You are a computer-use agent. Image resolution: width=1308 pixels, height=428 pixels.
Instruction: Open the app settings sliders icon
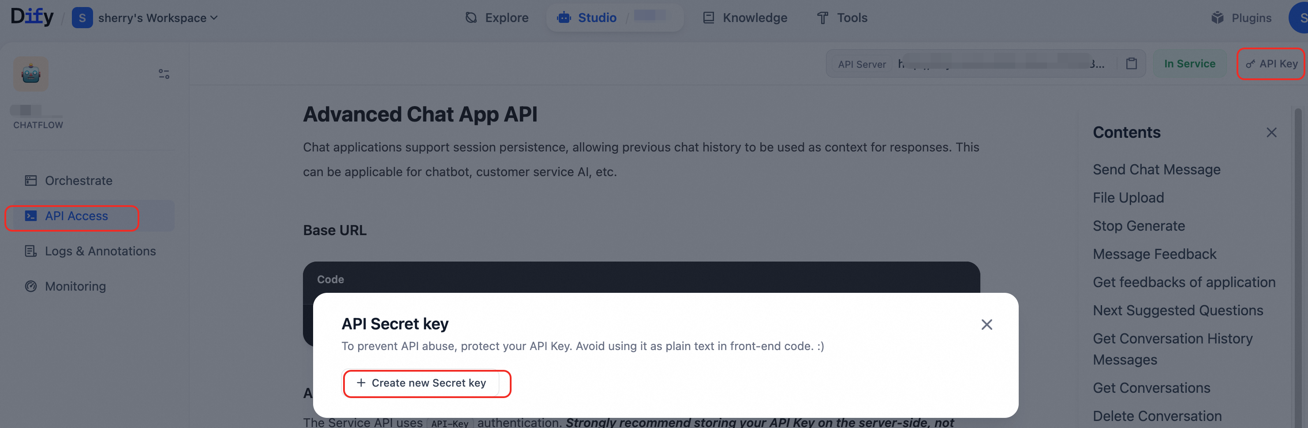[164, 74]
